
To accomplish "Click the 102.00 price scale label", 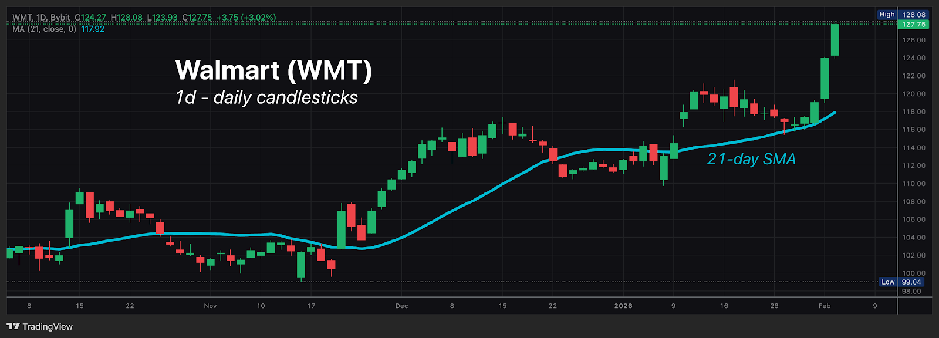I will pyautogui.click(x=914, y=255).
